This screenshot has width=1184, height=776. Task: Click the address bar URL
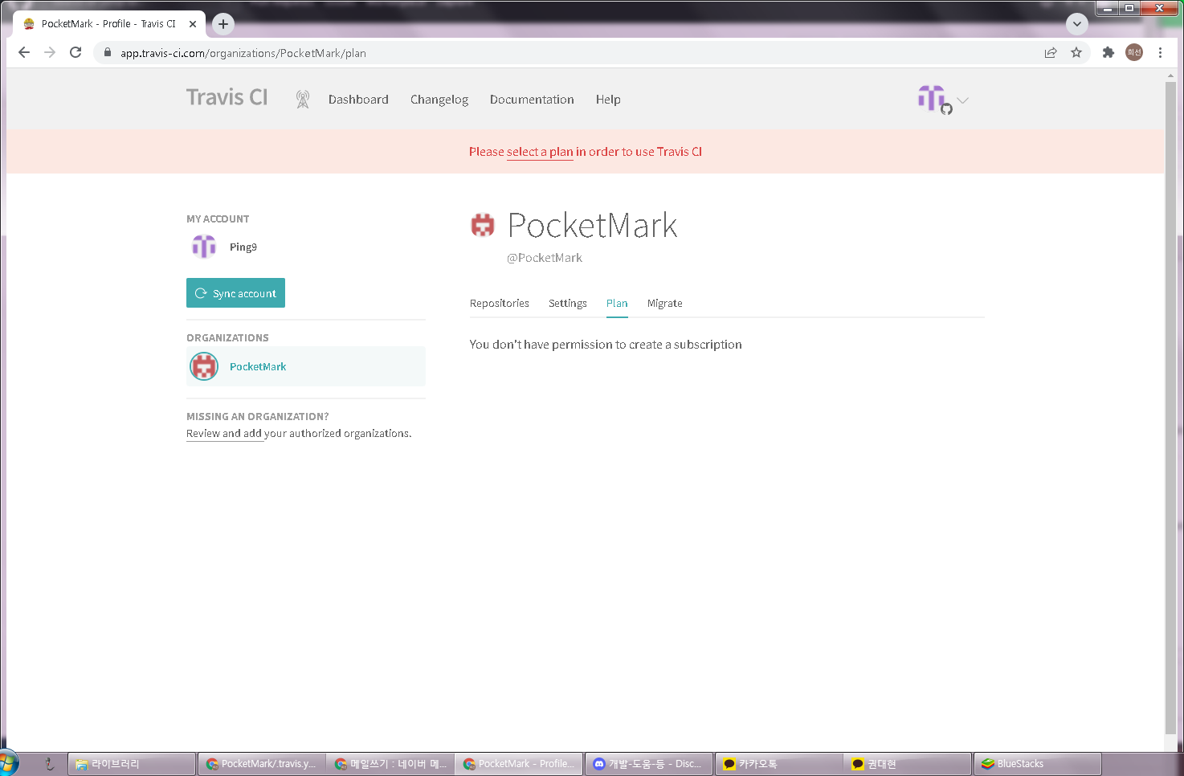tap(243, 53)
